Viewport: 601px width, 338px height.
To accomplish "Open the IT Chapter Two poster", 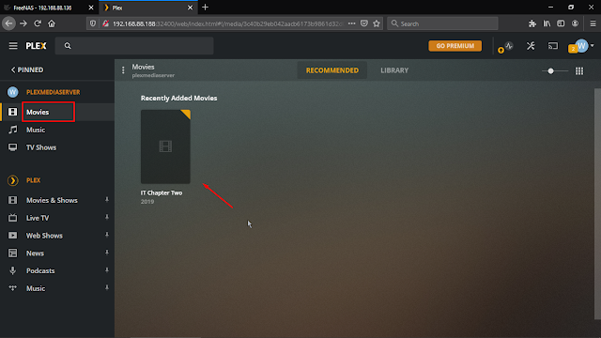I will coord(165,146).
